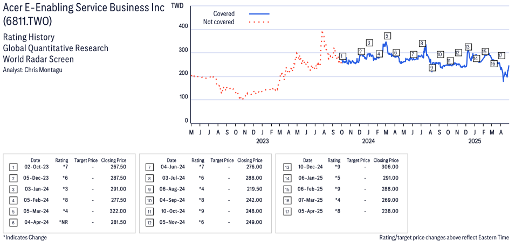The image size is (515, 241).
Task: Click the *NR rating cell
Action: 64,222
